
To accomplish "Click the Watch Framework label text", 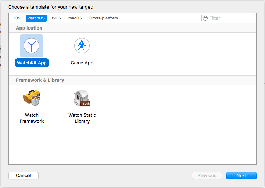I will click(32, 118).
